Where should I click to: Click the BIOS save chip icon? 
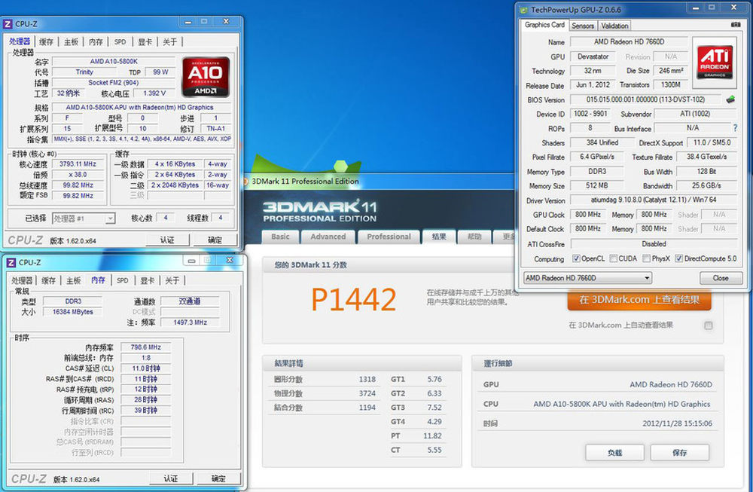pyautogui.click(x=730, y=99)
